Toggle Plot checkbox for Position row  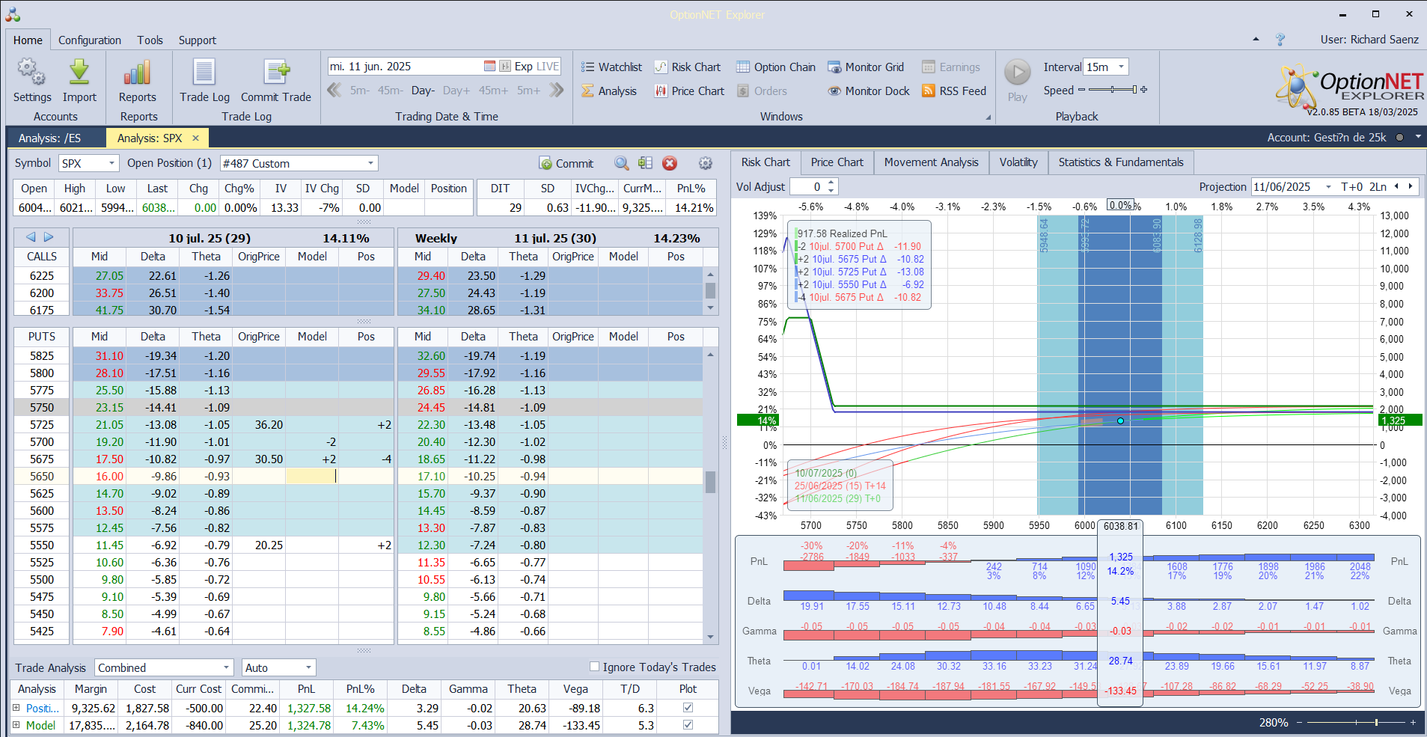coord(688,708)
